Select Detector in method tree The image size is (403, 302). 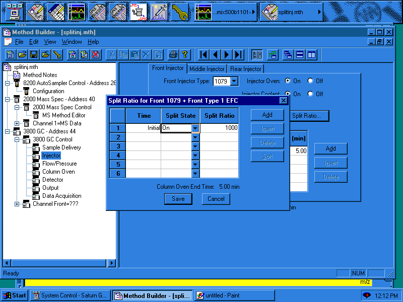click(x=53, y=180)
